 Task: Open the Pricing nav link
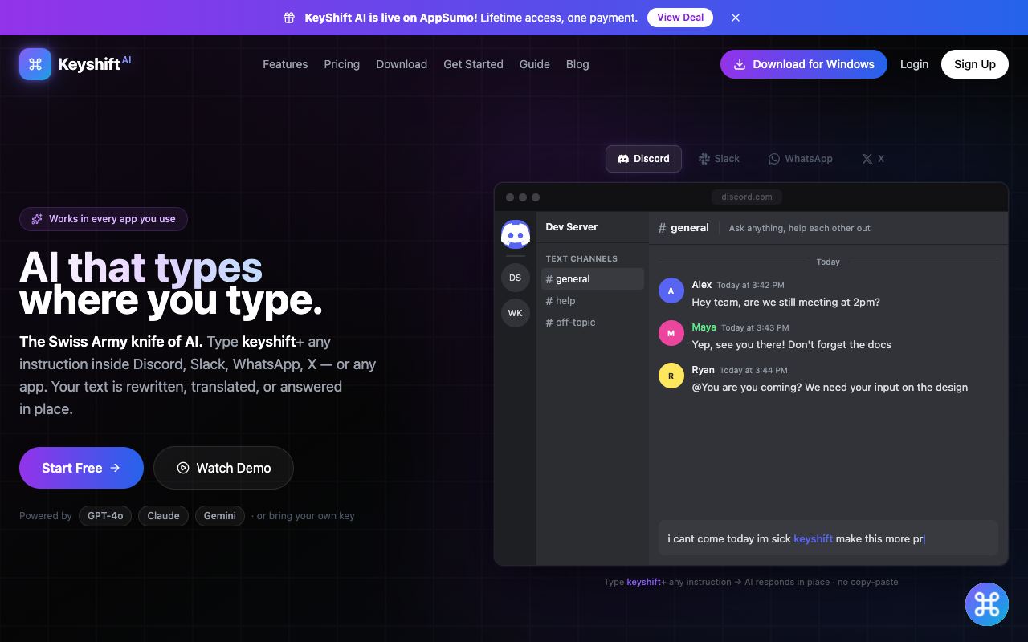pos(342,64)
